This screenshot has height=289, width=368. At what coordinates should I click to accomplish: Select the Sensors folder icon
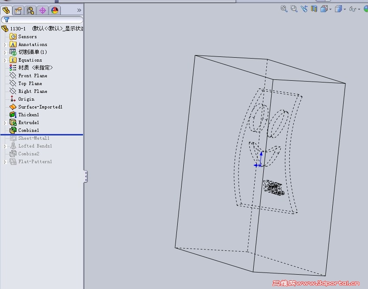[x=13, y=36]
